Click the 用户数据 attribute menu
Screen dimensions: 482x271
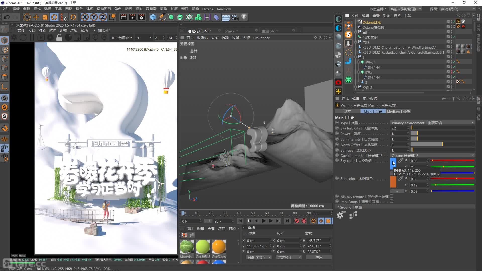point(370,99)
